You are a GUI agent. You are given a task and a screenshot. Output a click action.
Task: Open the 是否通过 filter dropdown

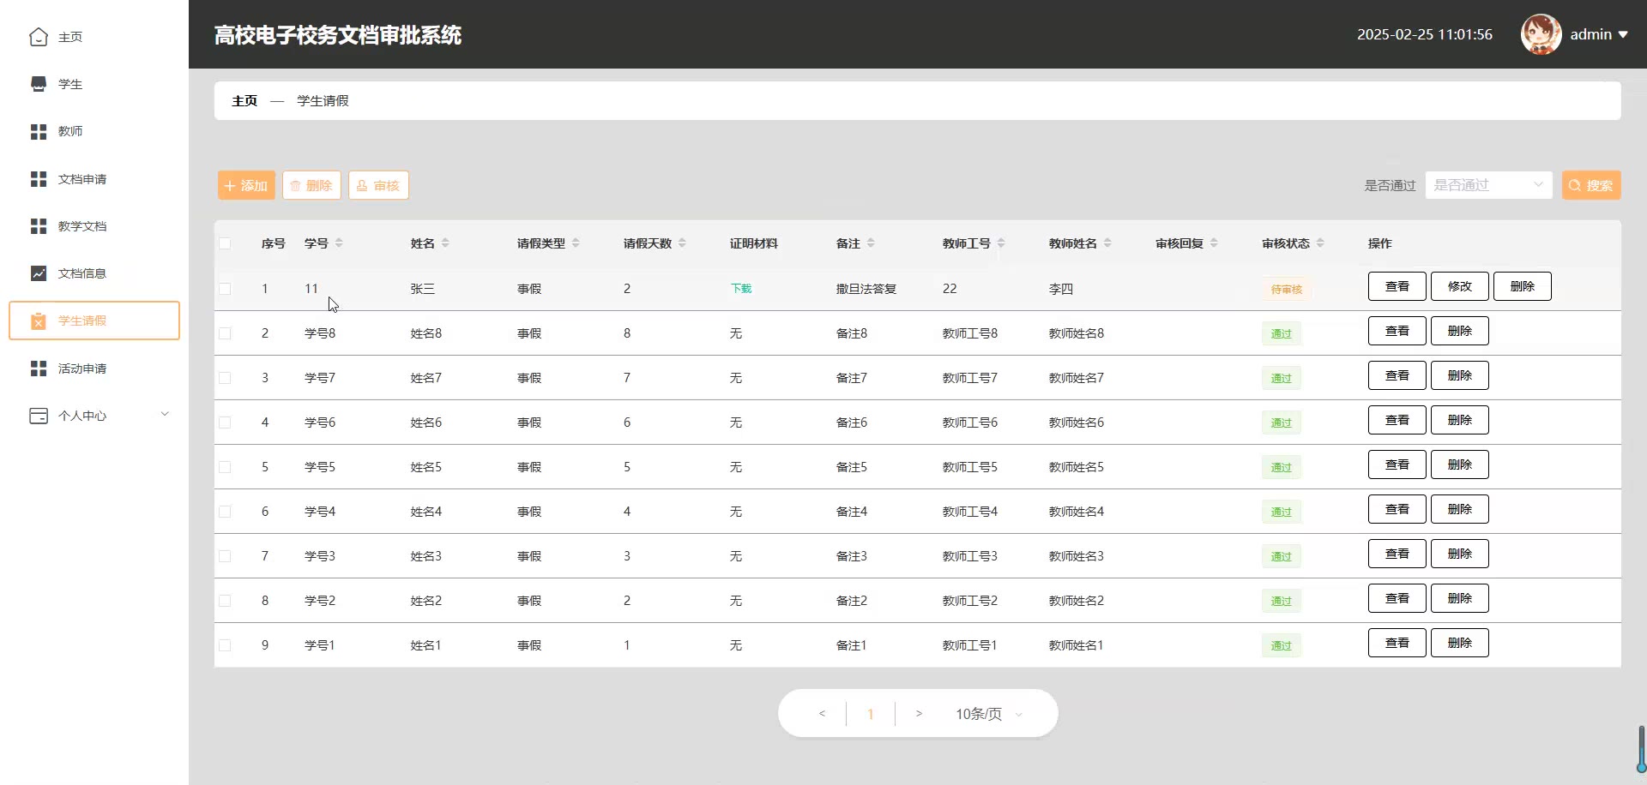coord(1488,185)
